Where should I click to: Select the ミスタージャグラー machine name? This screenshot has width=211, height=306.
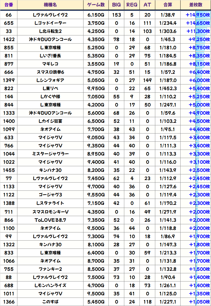[x=50, y=154]
